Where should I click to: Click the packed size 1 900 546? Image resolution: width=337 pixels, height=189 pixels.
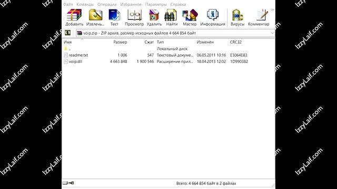click(145, 62)
